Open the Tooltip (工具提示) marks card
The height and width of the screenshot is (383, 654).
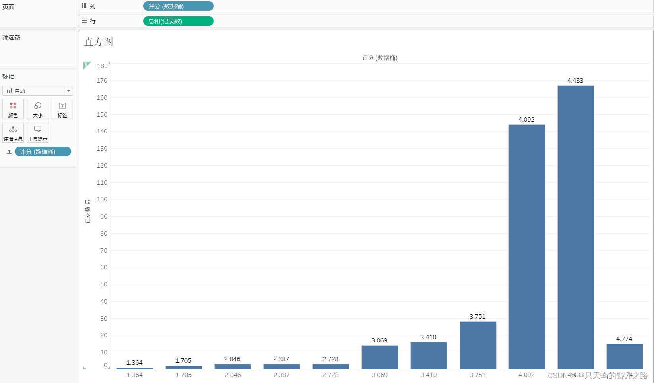click(38, 132)
